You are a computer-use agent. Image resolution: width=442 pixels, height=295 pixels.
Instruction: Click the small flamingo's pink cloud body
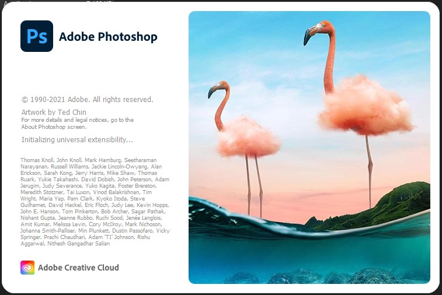point(249,136)
